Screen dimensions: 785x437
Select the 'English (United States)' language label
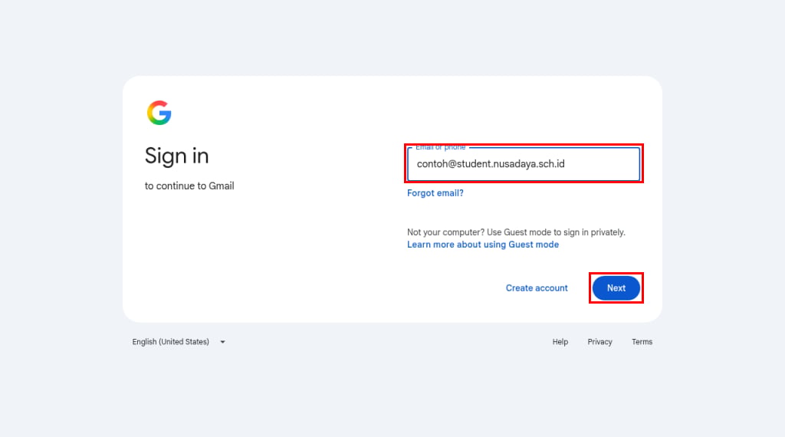pyautogui.click(x=171, y=342)
